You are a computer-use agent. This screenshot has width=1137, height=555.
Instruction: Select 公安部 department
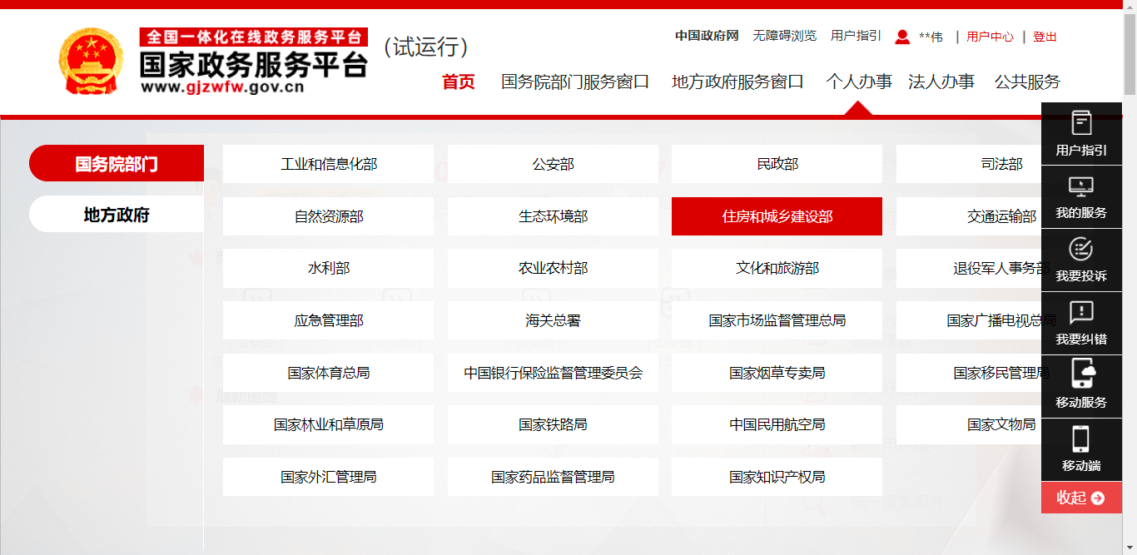point(553,164)
